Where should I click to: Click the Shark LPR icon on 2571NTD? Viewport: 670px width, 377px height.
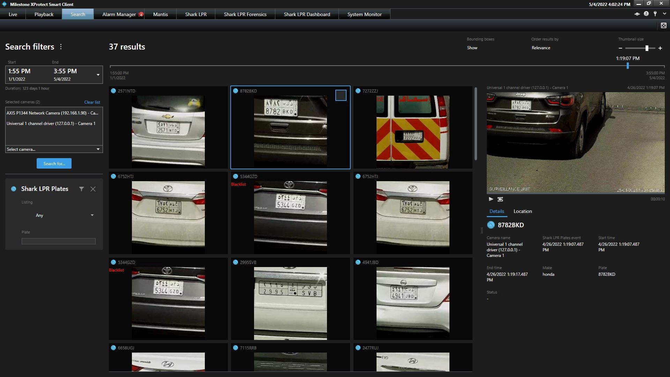coord(113,91)
